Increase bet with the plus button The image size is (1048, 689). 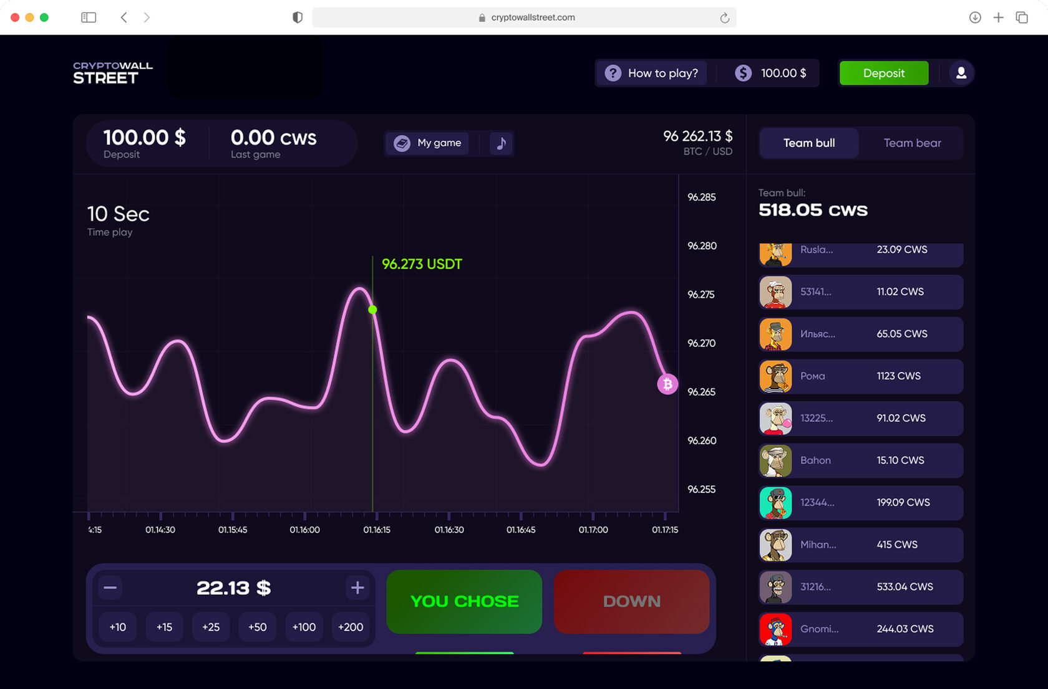[357, 587]
